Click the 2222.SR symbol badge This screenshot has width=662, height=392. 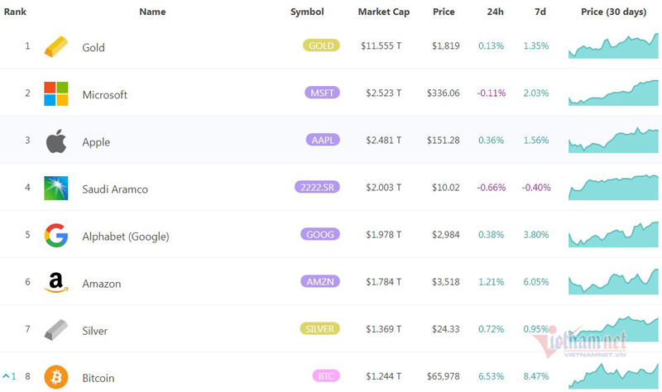[318, 187]
